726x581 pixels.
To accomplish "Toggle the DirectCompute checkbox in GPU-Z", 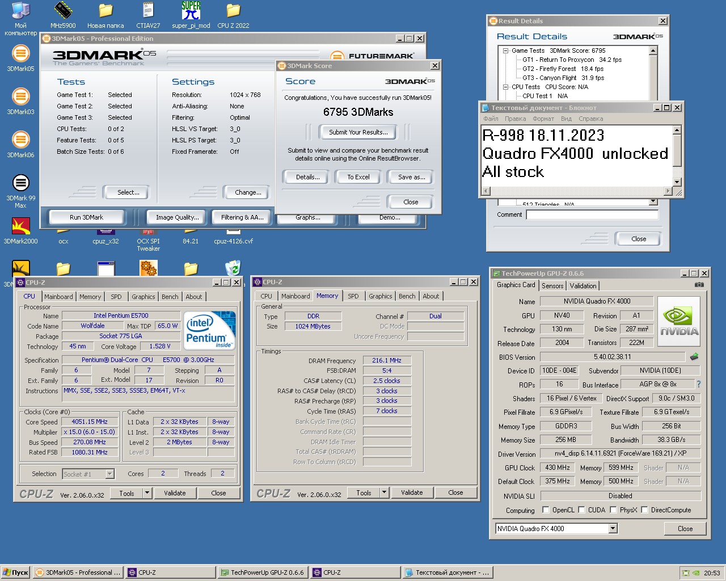I will click(x=644, y=510).
